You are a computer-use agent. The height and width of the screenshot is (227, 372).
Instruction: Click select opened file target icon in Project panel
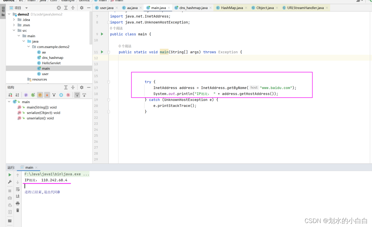(59, 8)
